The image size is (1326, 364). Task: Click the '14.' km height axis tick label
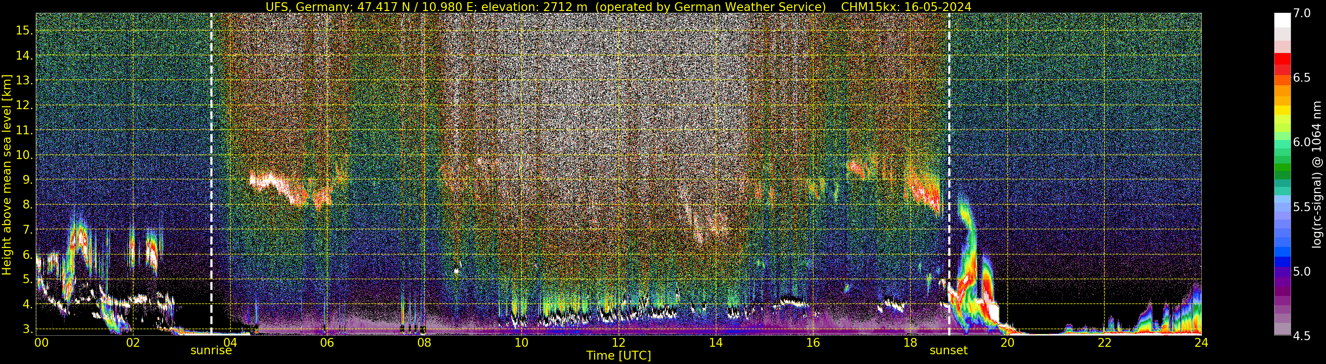[24, 56]
